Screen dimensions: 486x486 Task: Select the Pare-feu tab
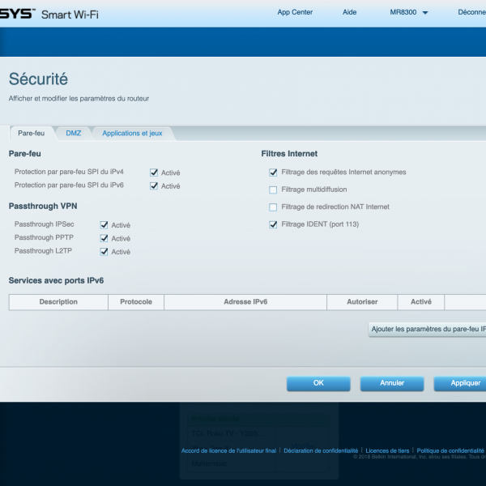31,133
